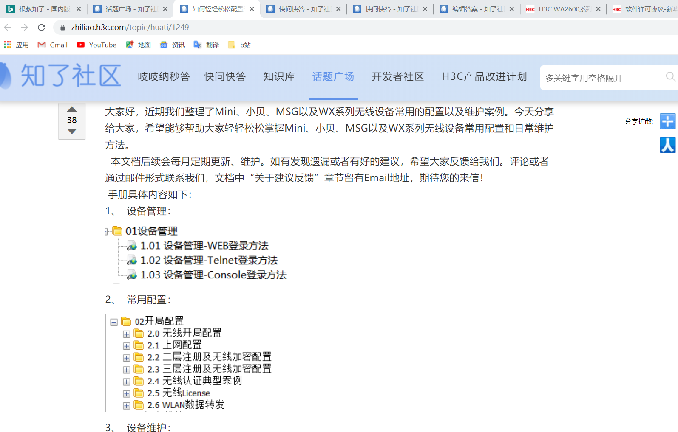Click the search magnifier icon
The image size is (678, 432).
[x=671, y=77]
